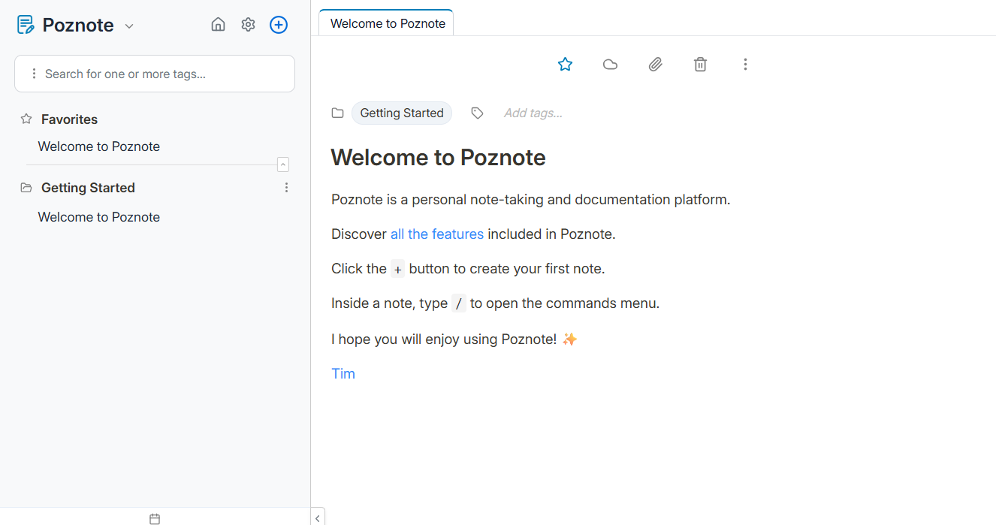The image size is (996, 525).
Task: Create a new note with plus icon
Action: [279, 25]
